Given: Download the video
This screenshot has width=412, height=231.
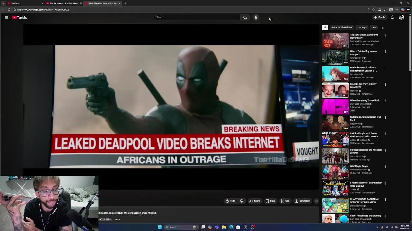Looking at the screenshot, I should (x=302, y=201).
